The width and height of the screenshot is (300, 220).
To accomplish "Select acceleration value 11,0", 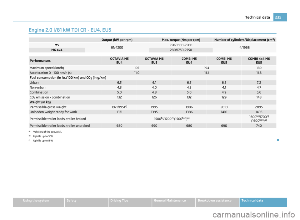I will point(137,73).
